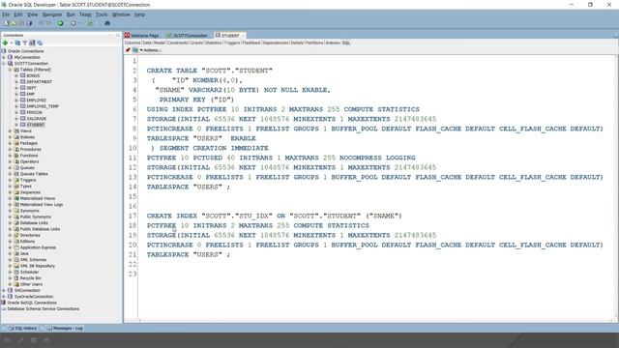
Task: Click the Views folder icon
Action: 16,130
